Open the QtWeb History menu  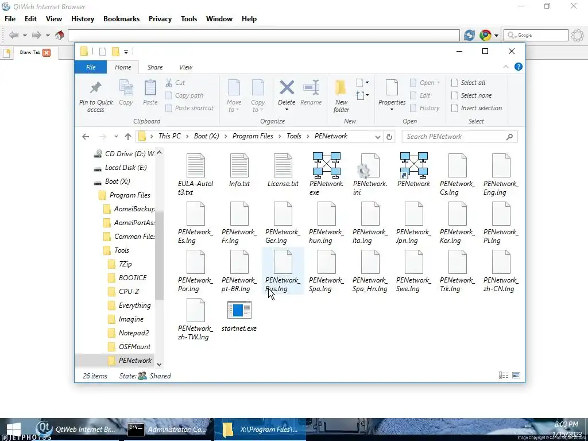pos(83,19)
